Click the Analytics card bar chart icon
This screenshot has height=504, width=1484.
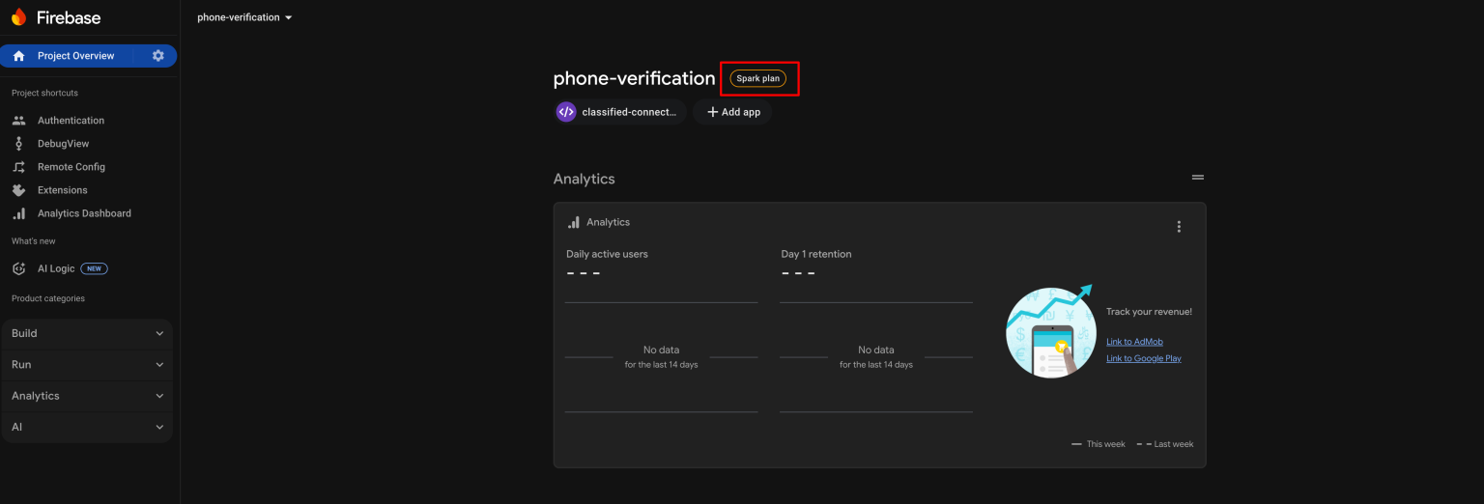[x=574, y=222]
